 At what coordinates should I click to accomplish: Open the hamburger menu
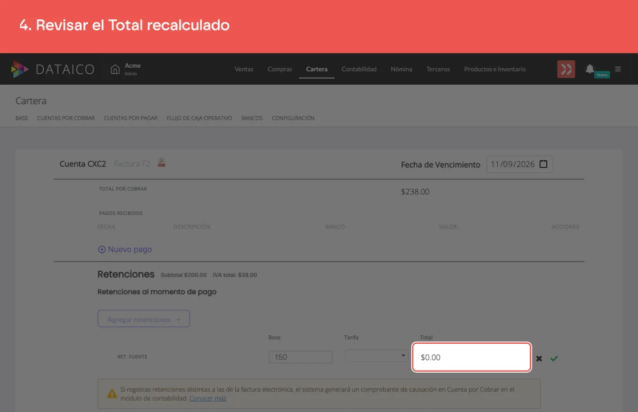[618, 69]
